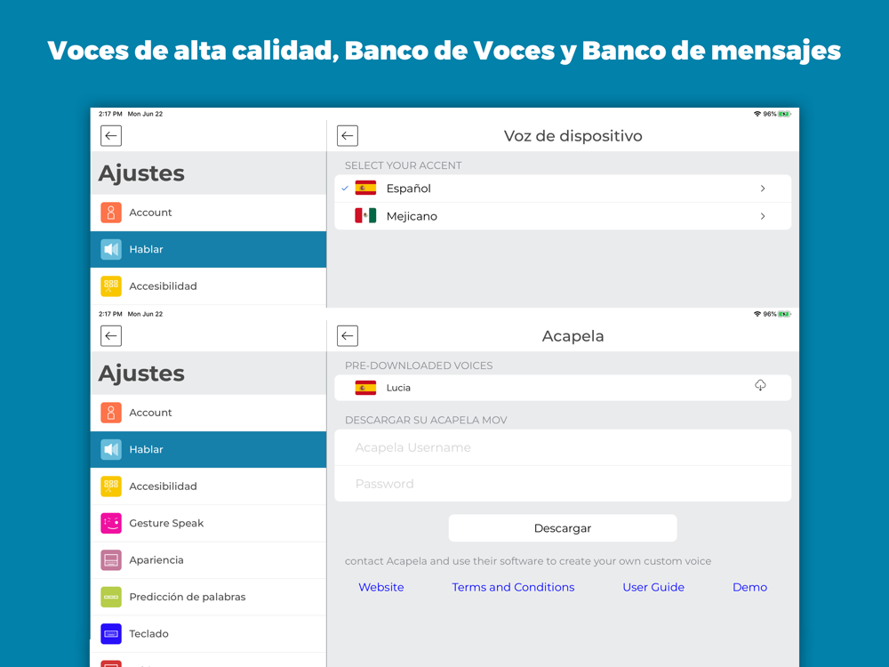
Task: Click Mexico flag beside Mejicano
Action: [x=365, y=215]
